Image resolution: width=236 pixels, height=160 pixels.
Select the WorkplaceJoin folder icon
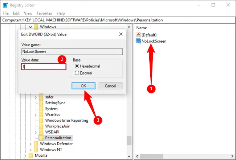pos(41,126)
